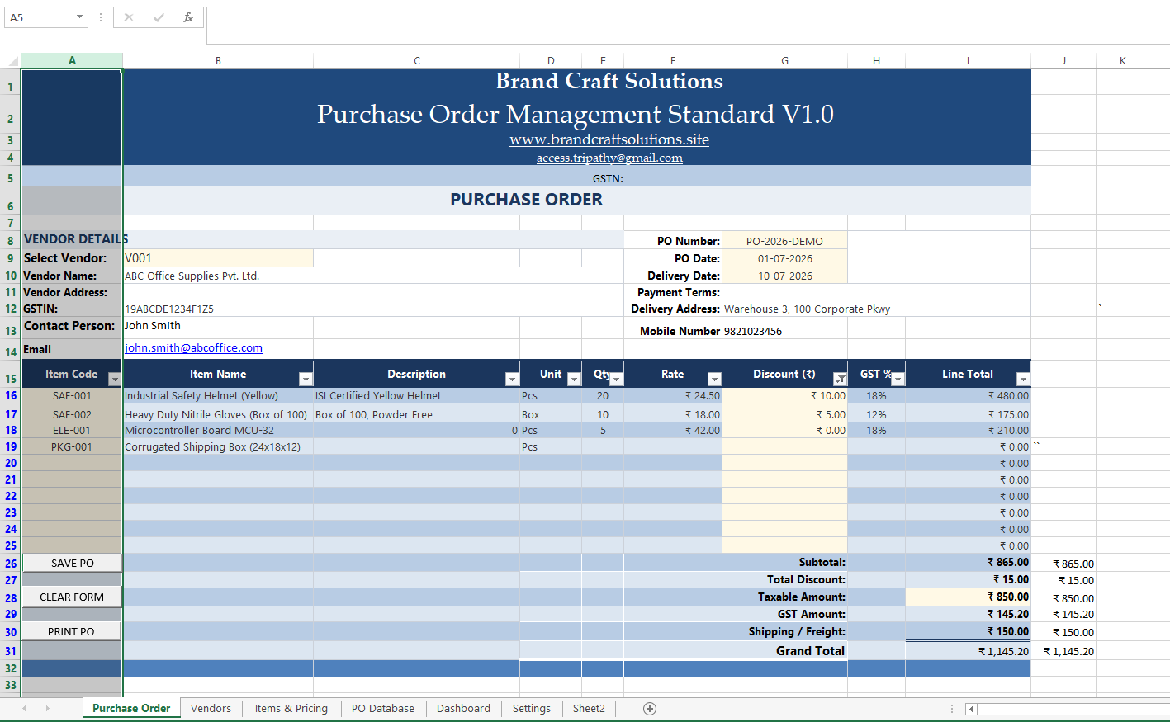Select Corrugated Shipping Box (24x18x12) cell
1170x722 pixels.
pos(218,446)
